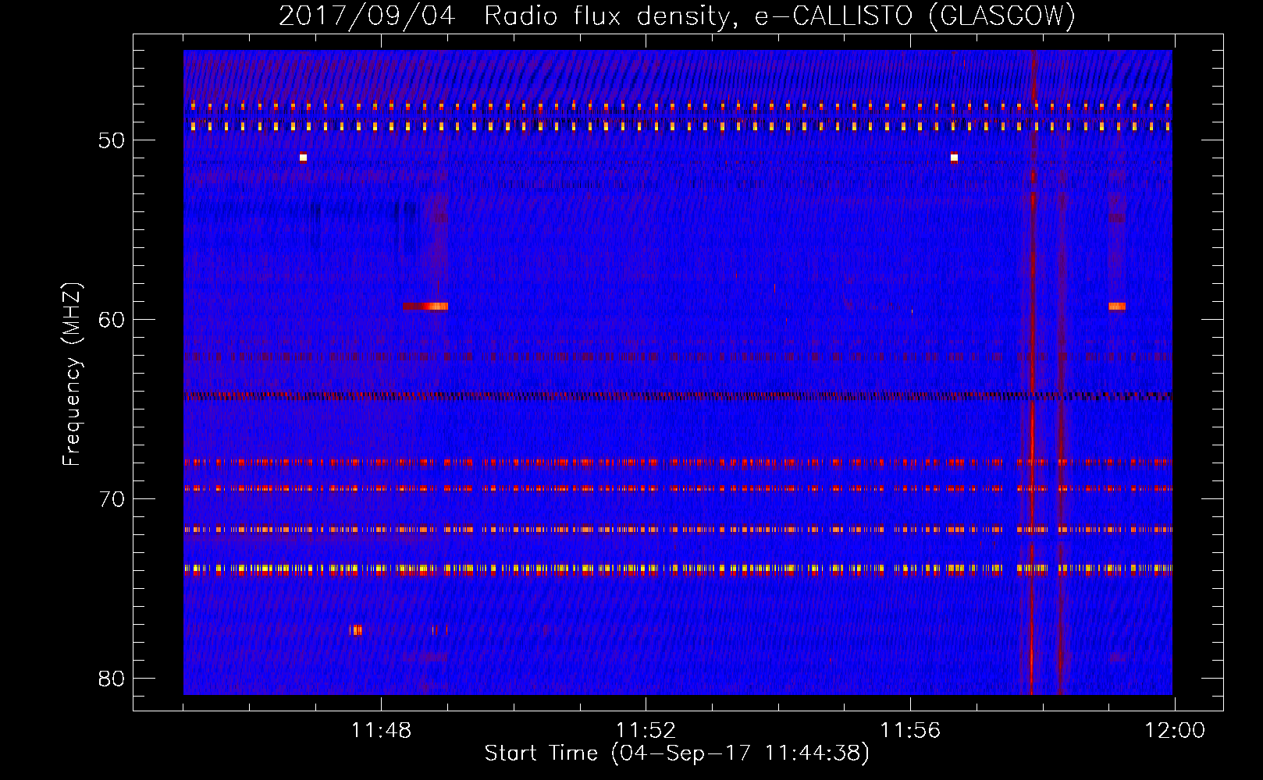This screenshot has height=780, width=1263.
Task: Click the 12:00 time tick label
Action: (1175, 731)
